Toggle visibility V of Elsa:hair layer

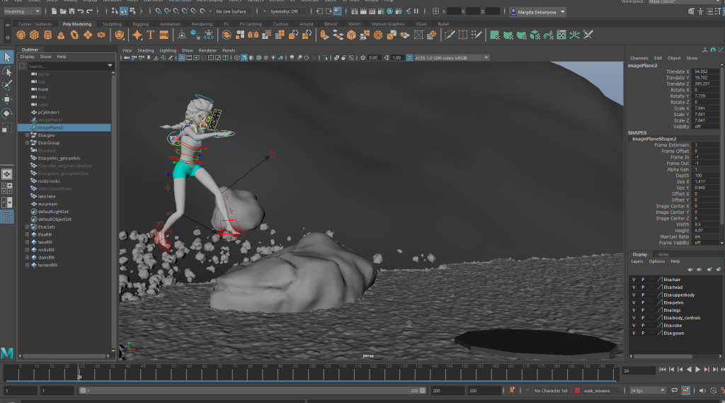[x=634, y=280]
